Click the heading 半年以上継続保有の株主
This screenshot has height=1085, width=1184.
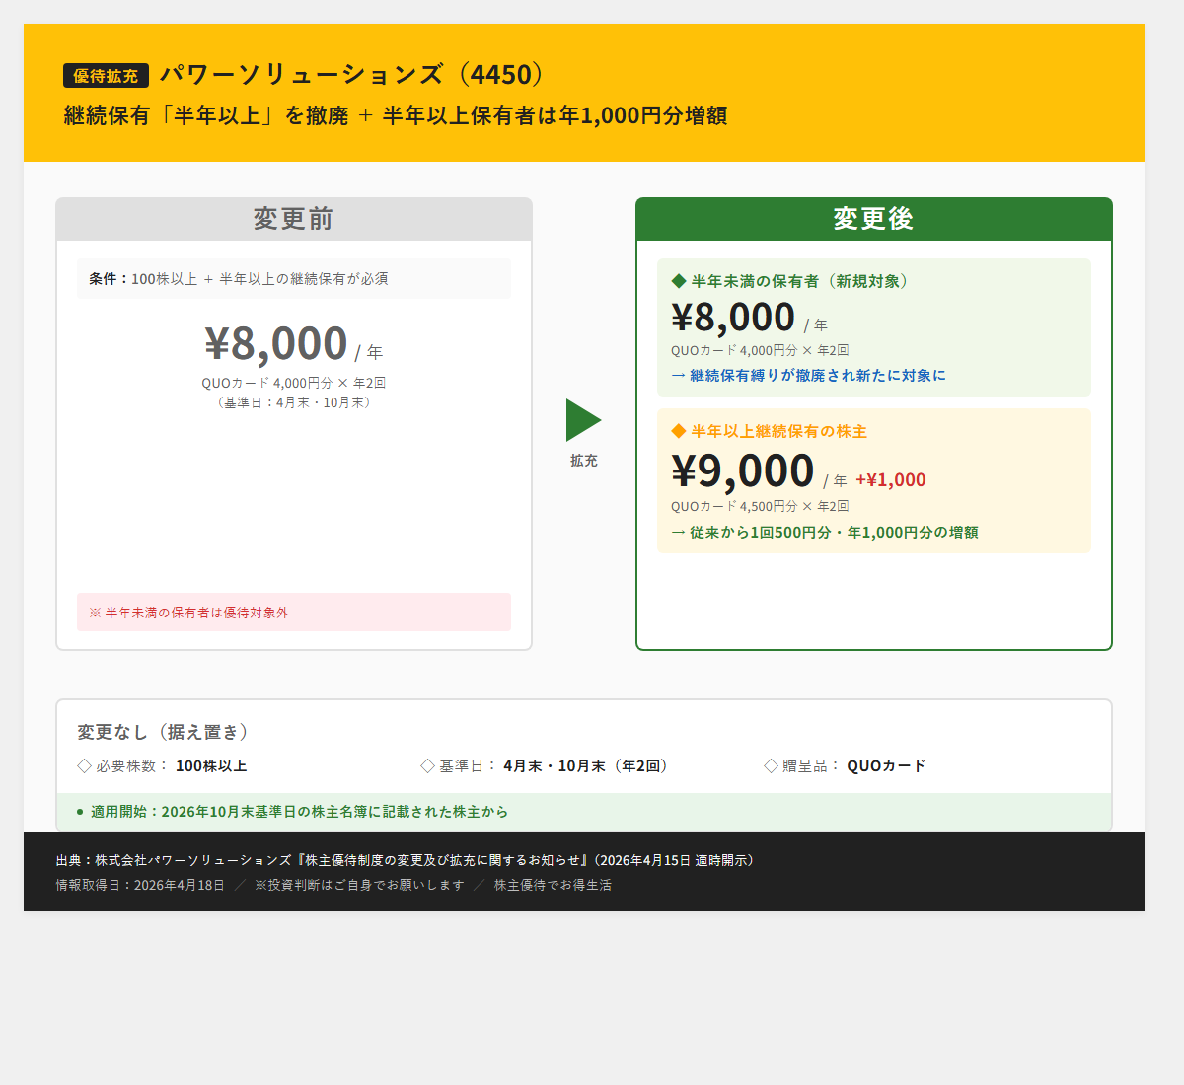click(778, 431)
